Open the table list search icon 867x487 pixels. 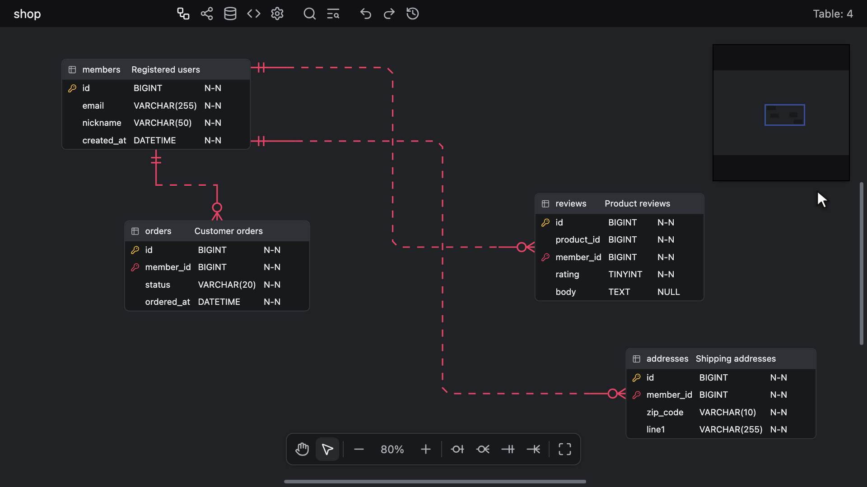(333, 14)
